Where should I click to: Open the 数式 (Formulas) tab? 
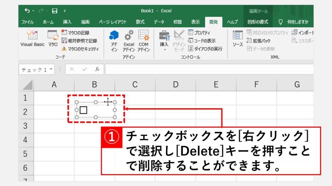[140, 22]
